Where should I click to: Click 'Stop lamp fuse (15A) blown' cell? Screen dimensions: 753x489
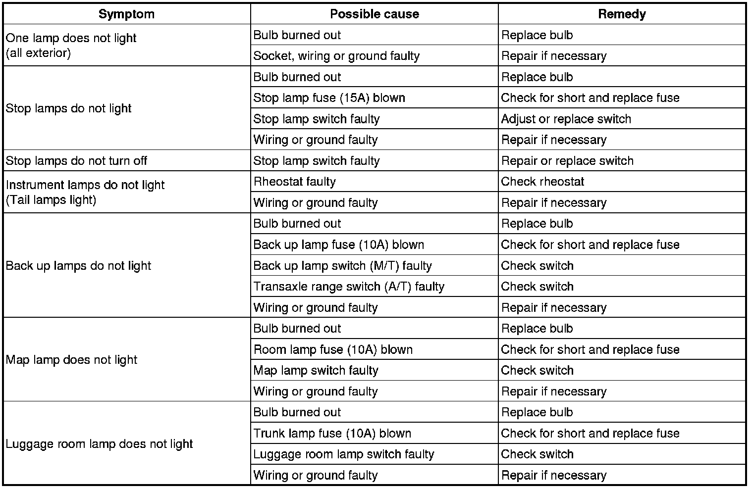pos(329,98)
